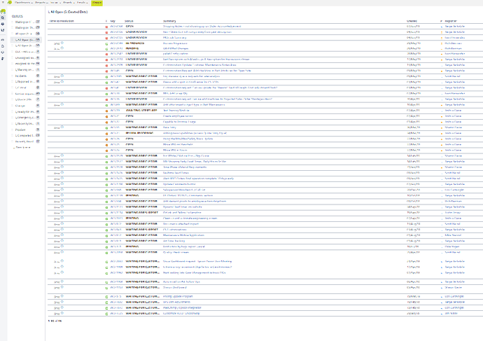483x341 pixels.
Task: Open the Assigned to me queue
Action: tap(26, 64)
